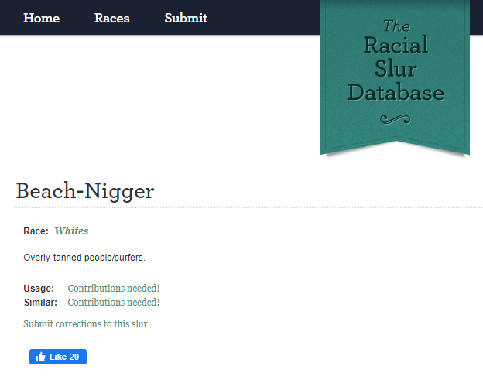Click the like count number 20
483x383 pixels.
tap(74, 357)
